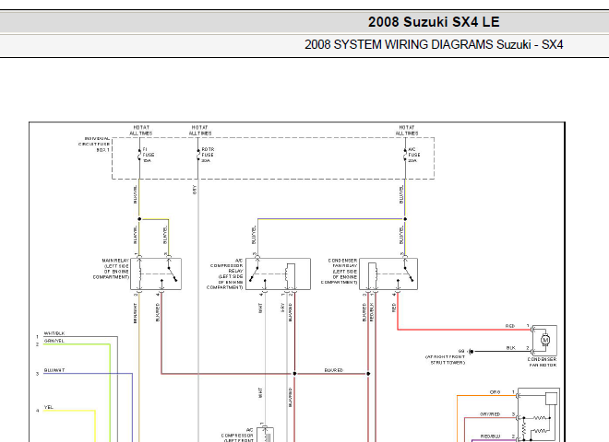
Task: Click the FI FUSE label
Action: 149,155
